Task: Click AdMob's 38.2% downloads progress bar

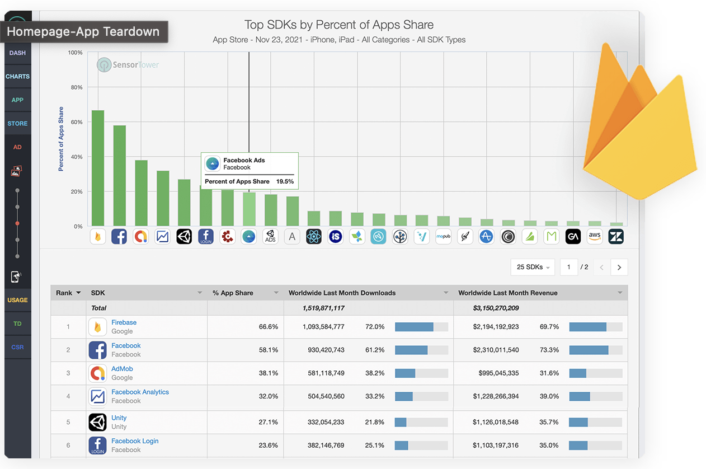Action: pos(421,373)
